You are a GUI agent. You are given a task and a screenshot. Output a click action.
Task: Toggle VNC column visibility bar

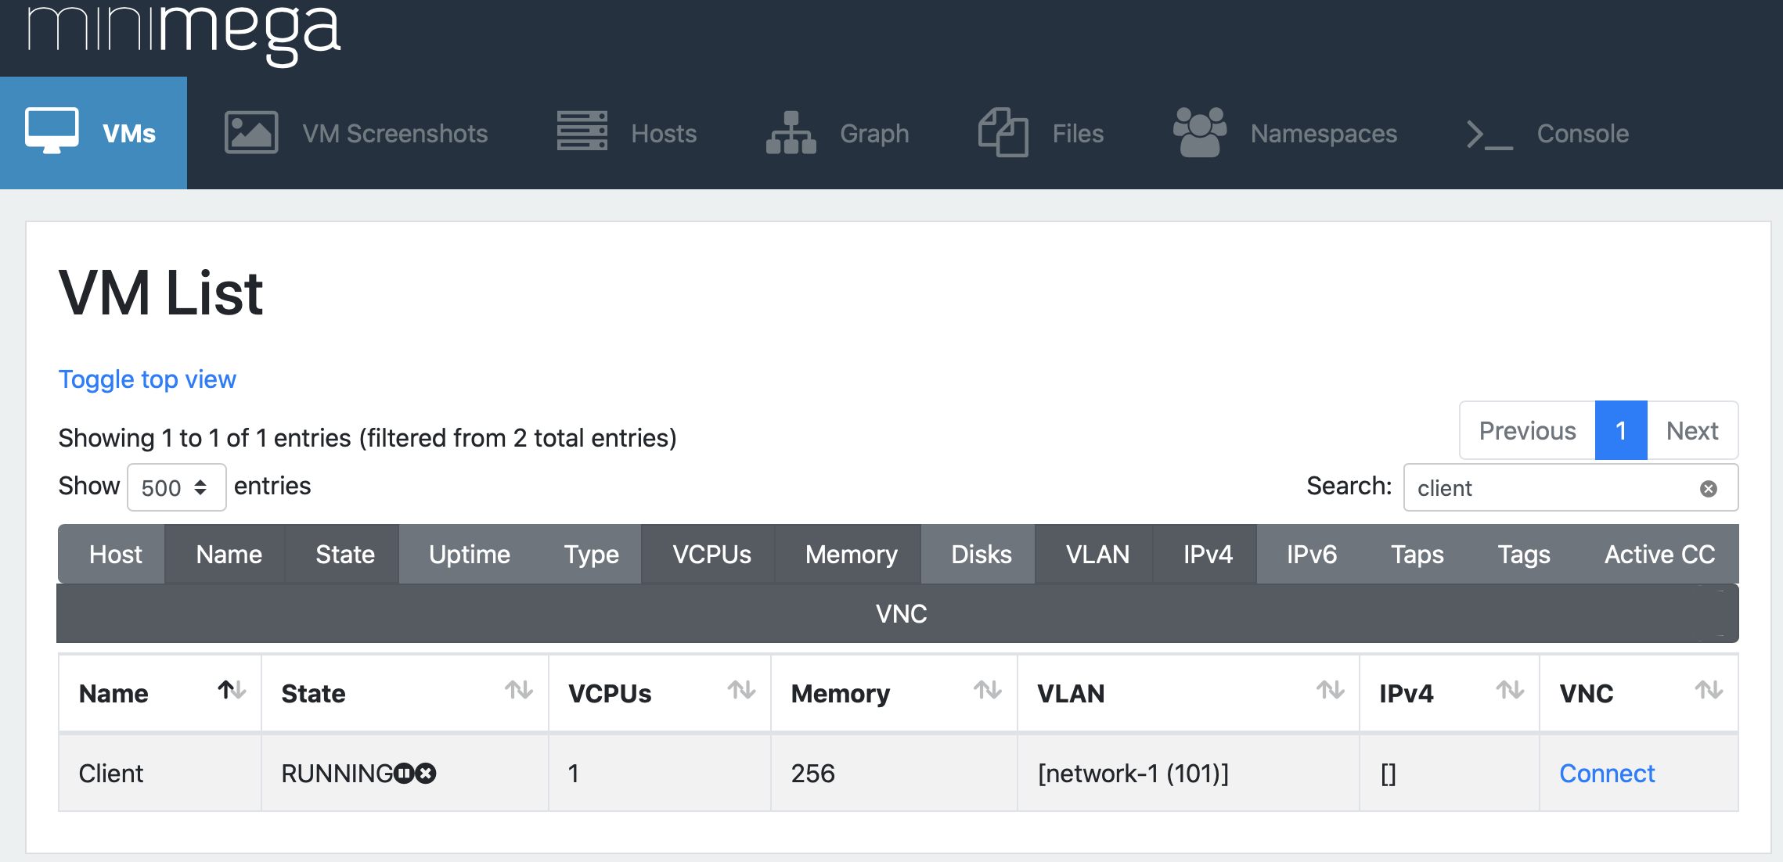[898, 614]
